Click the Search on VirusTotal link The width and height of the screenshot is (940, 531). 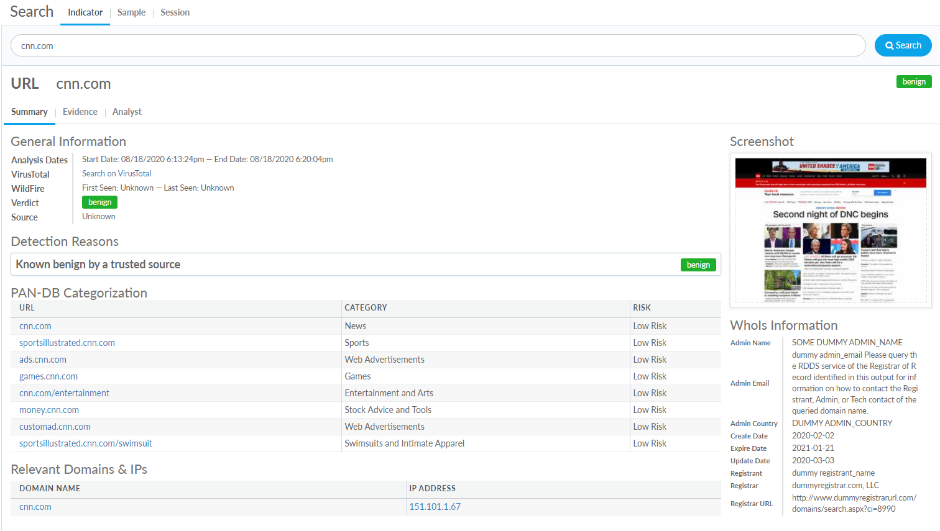click(x=116, y=174)
